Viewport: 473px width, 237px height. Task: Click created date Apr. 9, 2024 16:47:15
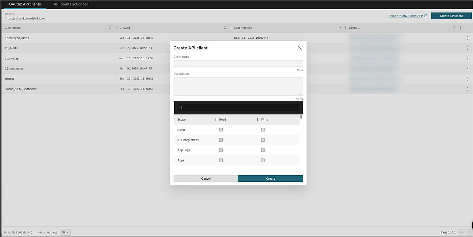click(136, 68)
